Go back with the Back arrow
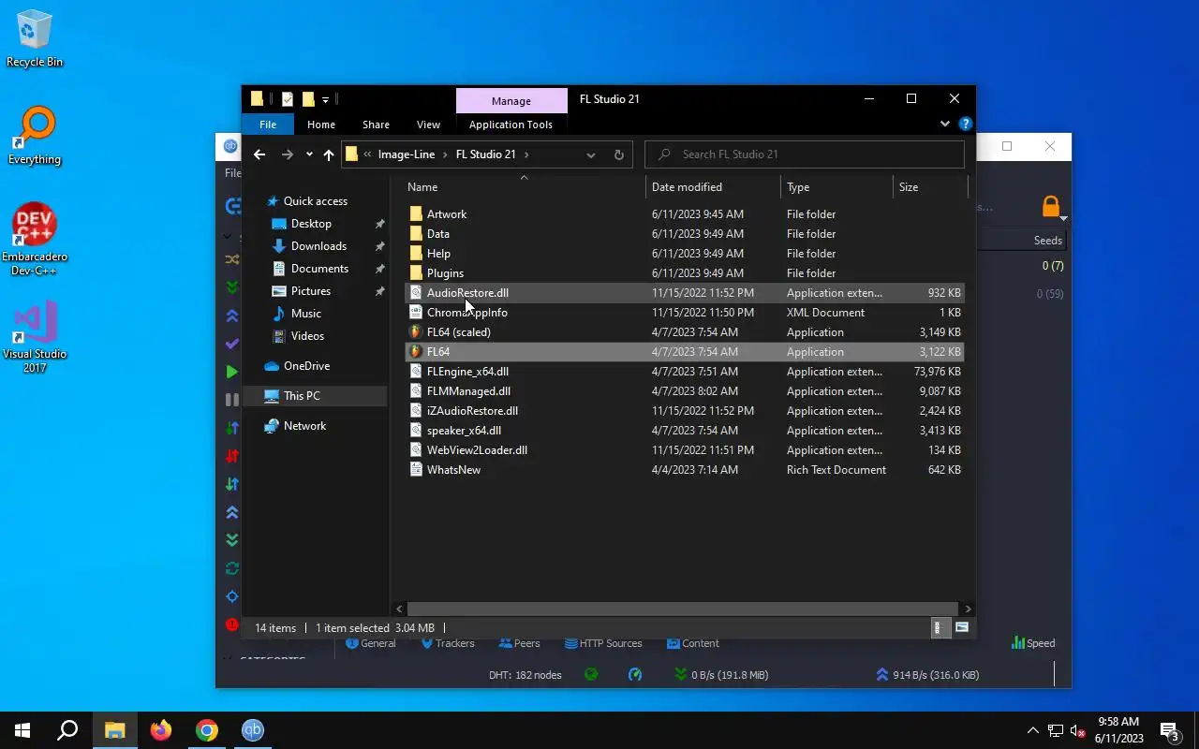 (x=259, y=154)
